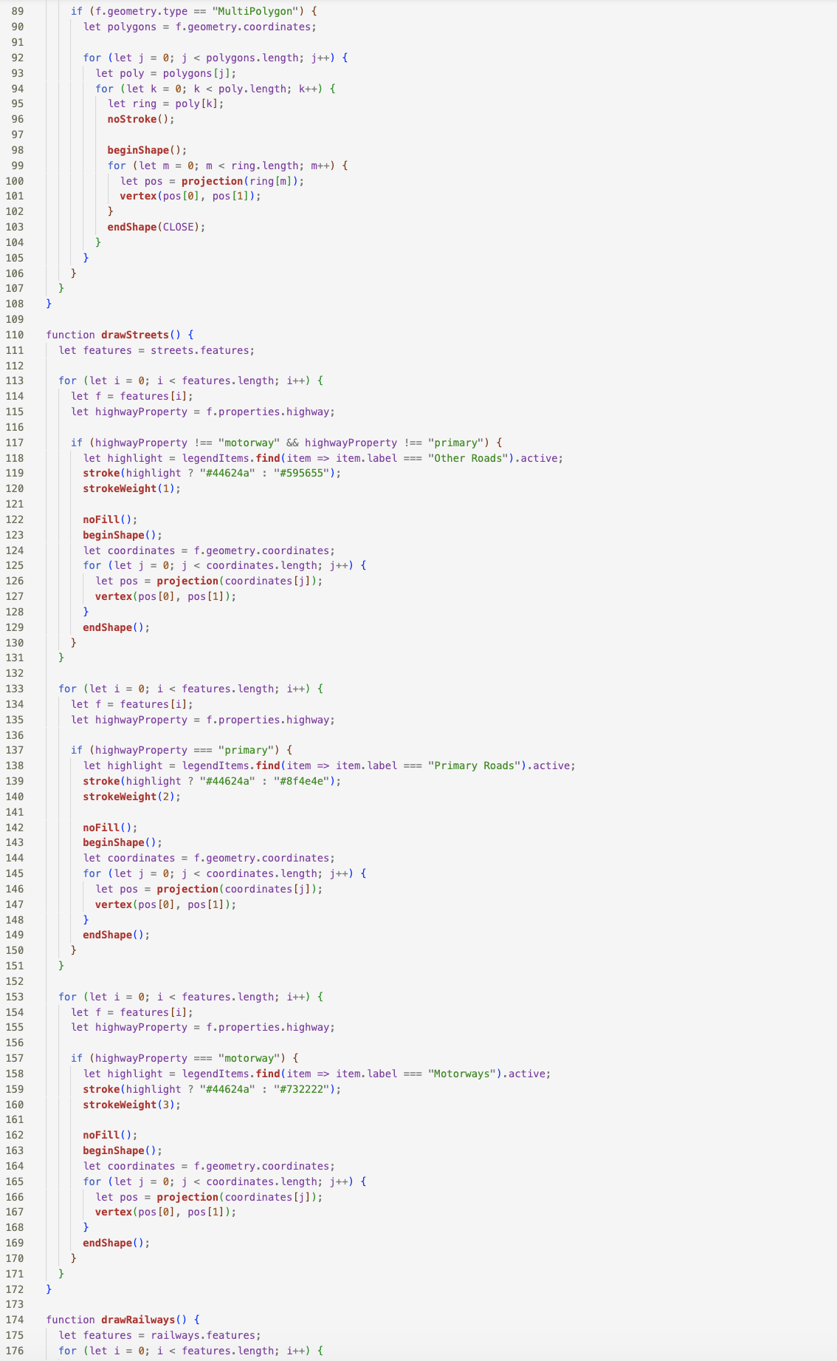Click line number 153 in the gutter
This screenshot has width=837, height=1361.
click(x=15, y=997)
